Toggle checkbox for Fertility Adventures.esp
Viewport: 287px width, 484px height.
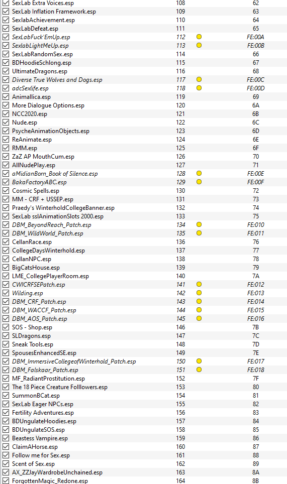(6, 413)
